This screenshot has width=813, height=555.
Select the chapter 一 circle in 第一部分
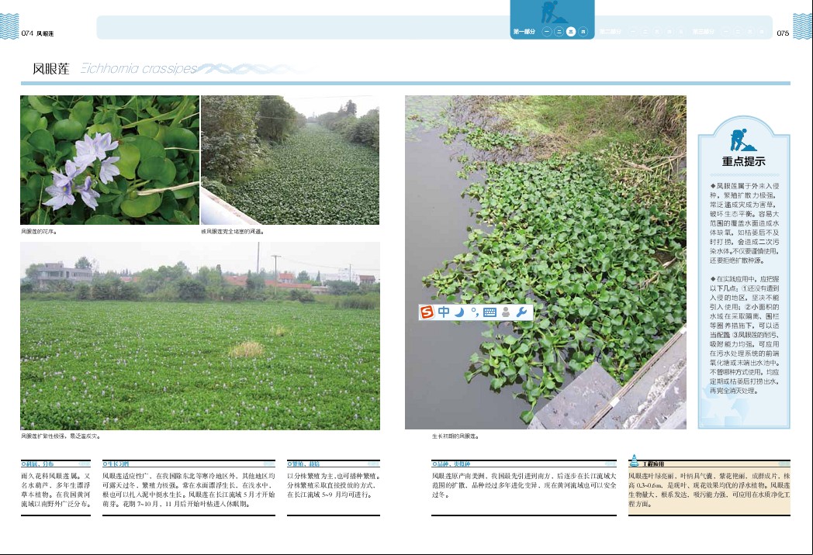click(547, 33)
